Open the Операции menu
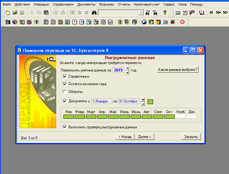The image size is (229, 174). pos(41,5)
